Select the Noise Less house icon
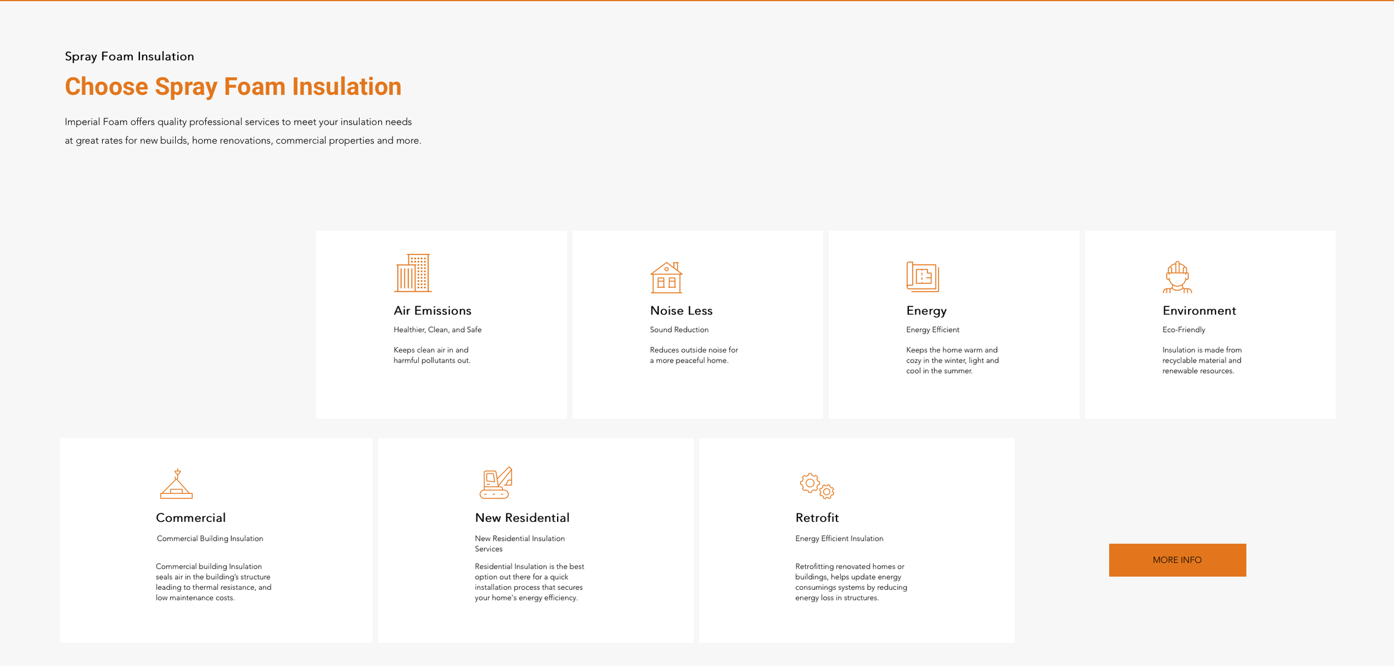The height and width of the screenshot is (666, 1394). [x=667, y=277]
